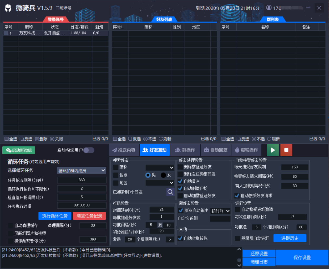Select the 男 gender radio button
329x269 pixels.
[x=148, y=175]
